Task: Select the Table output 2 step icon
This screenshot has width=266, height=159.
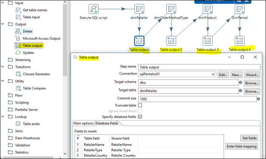Action: click(x=171, y=40)
